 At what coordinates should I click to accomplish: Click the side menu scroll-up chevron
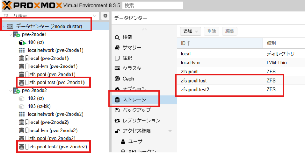point(144,30)
